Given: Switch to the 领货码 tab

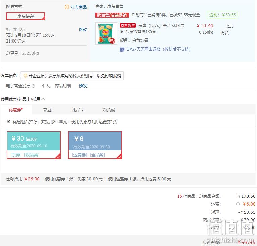Looking at the screenshot, I should coord(109,110).
